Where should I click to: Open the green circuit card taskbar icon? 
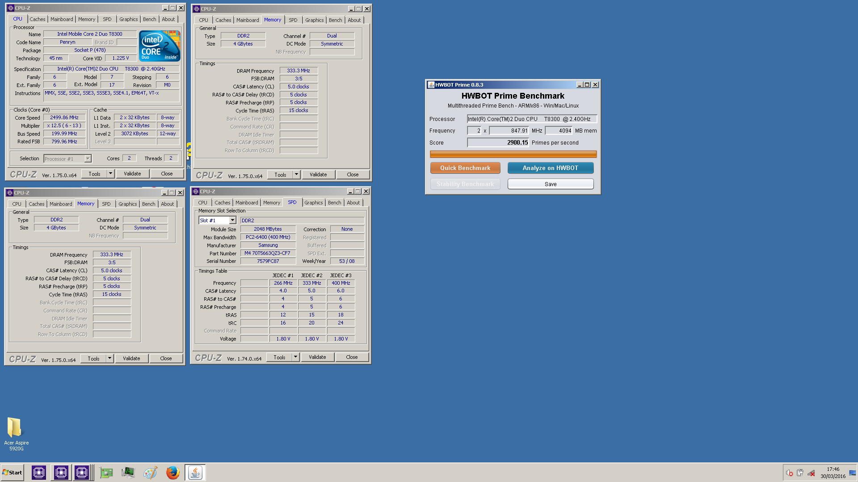click(x=106, y=473)
